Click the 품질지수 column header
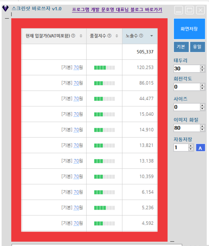 click(104, 36)
